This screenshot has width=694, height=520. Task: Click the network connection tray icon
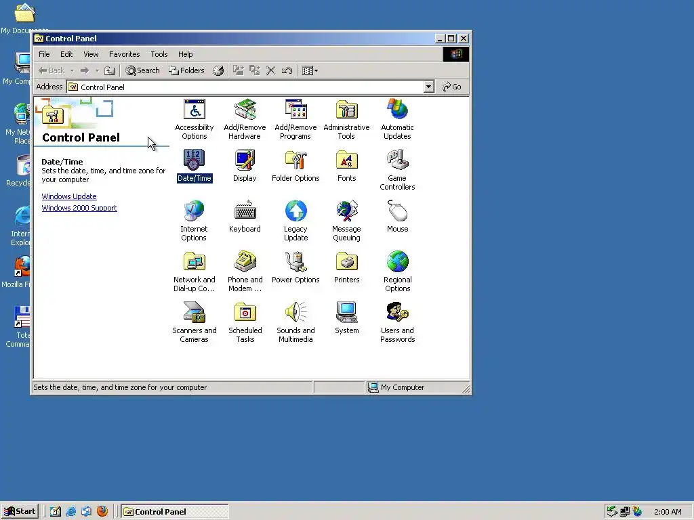(625, 512)
